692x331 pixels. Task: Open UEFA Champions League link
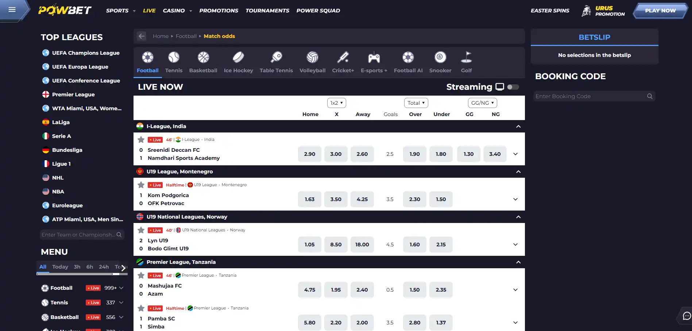tap(86, 53)
